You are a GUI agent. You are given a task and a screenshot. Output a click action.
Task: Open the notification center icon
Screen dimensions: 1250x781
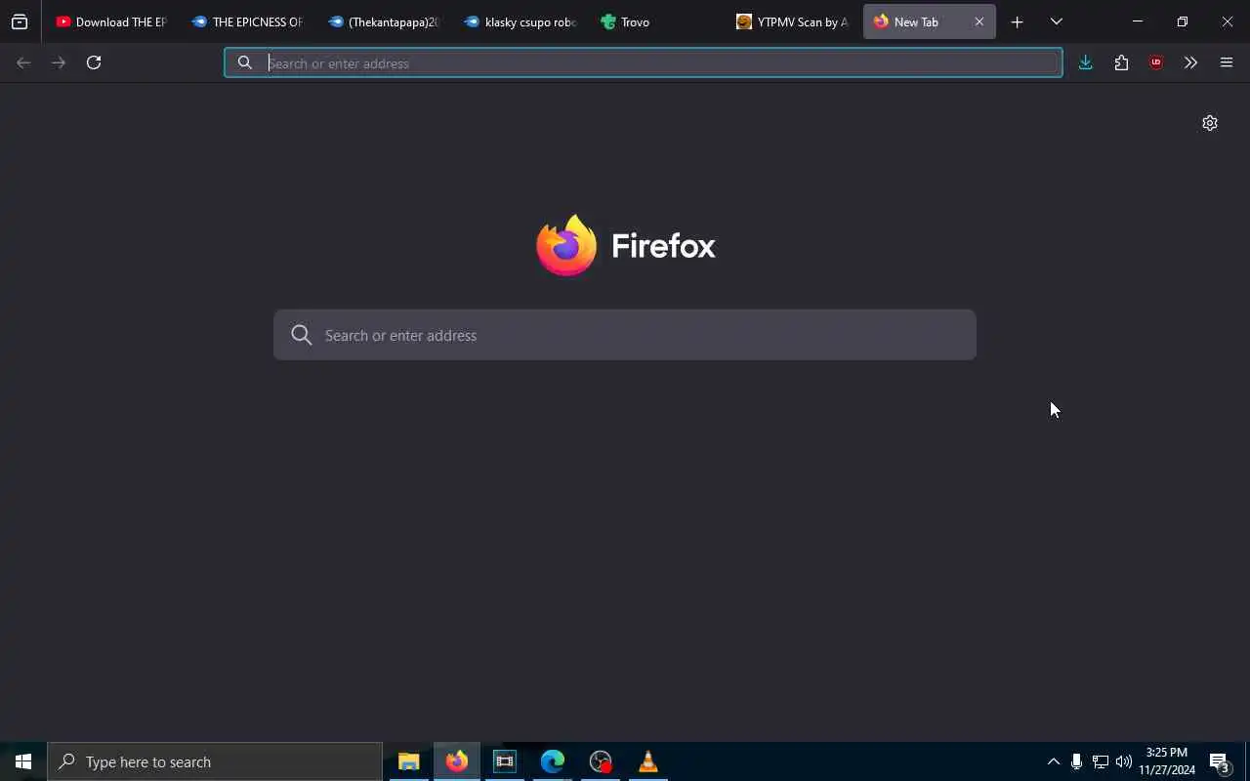(x=1220, y=761)
